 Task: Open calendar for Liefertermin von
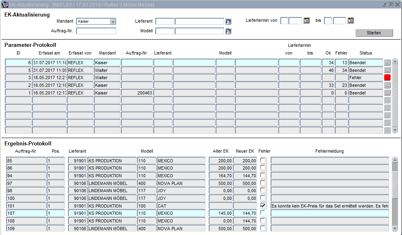click(x=307, y=21)
